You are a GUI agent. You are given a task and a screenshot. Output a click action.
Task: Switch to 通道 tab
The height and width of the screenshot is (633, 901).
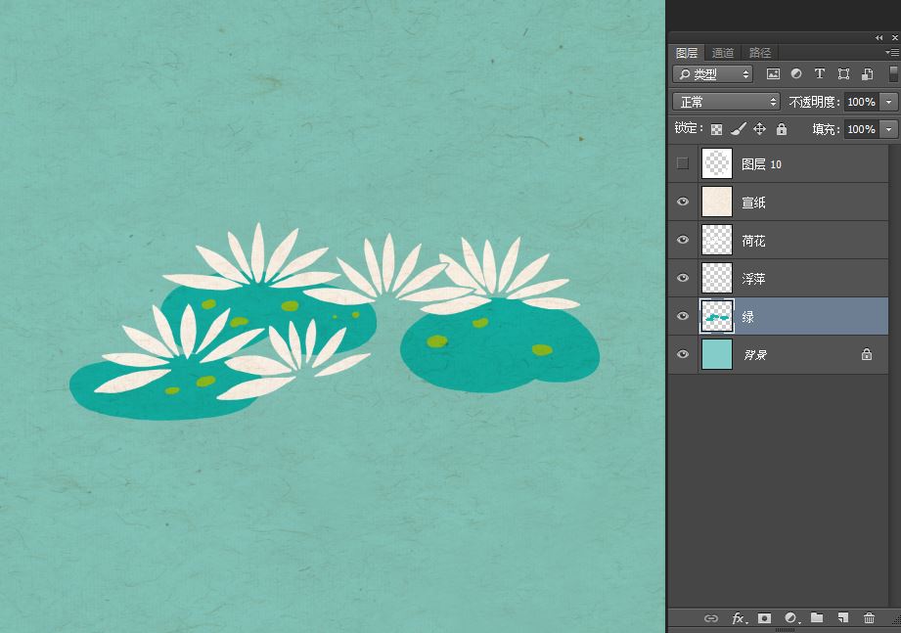click(x=722, y=53)
